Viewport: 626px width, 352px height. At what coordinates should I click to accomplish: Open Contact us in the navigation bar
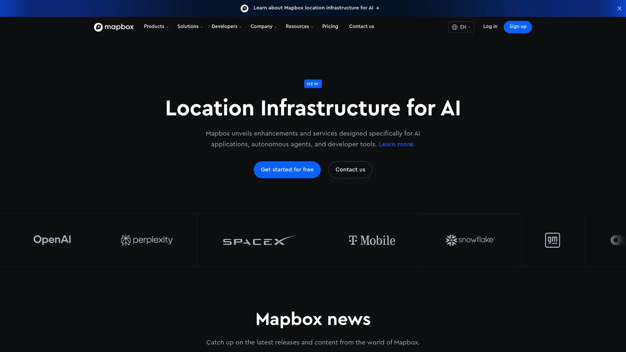pos(361,26)
